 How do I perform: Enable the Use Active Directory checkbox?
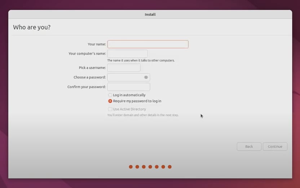tap(110, 109)
